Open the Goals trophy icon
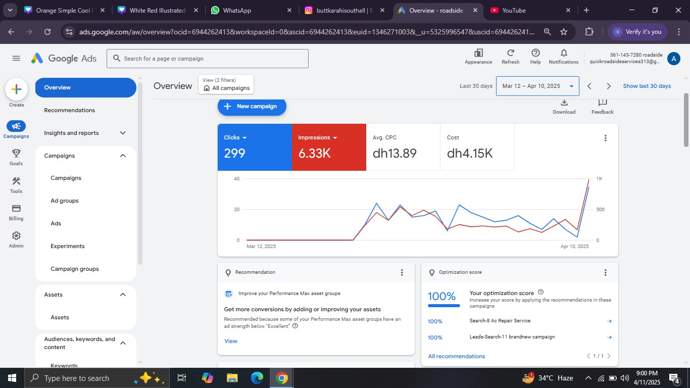 (x=16, y=154)
